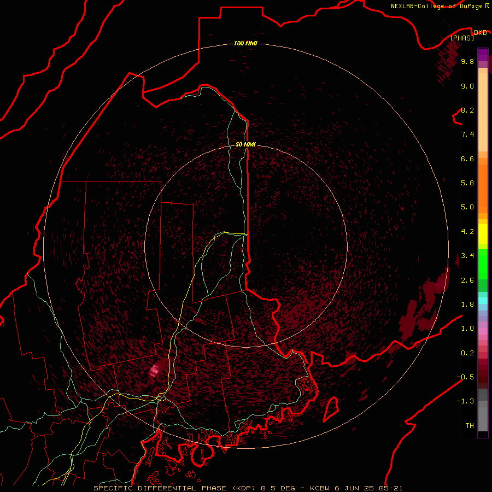Click the 6.6 value on the color scale
The width and height of the screenshot is (492, 492).
click(467, 159)
